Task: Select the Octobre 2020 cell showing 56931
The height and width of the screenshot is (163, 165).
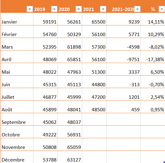Action: tap(70, 132)
